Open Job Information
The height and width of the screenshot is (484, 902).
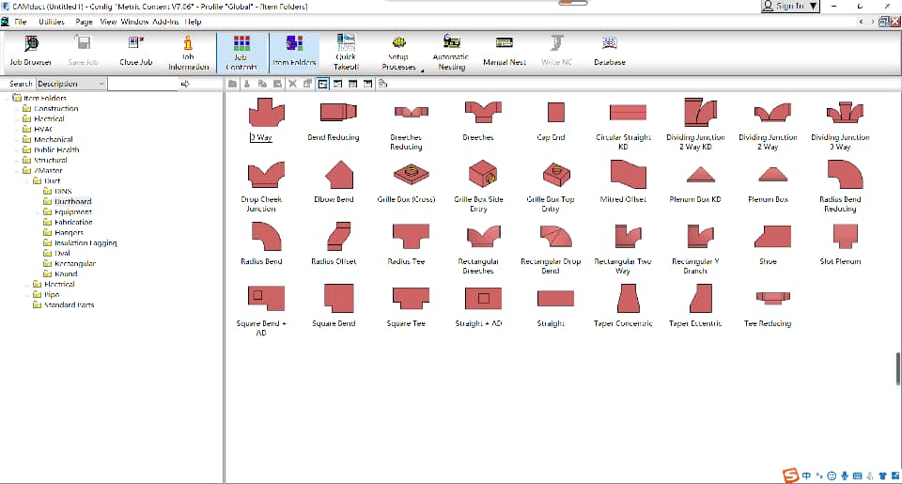point(188,52)
